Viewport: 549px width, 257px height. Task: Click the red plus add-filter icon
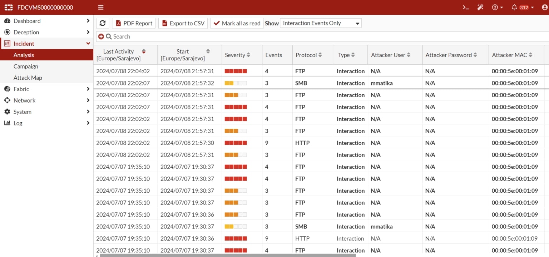point(101,36)
